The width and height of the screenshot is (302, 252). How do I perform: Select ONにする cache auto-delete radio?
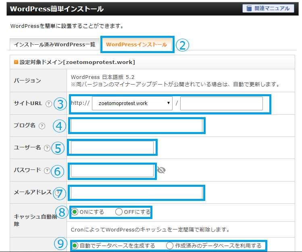tap(75, 212)
